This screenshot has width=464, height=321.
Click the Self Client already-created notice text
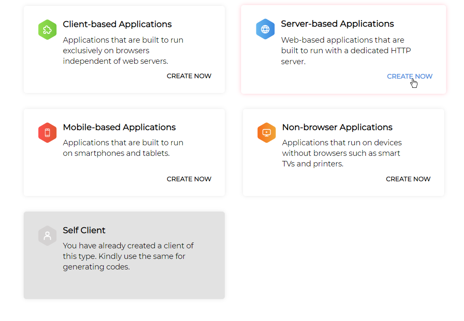pyautogui.click(x=128, y=256)
